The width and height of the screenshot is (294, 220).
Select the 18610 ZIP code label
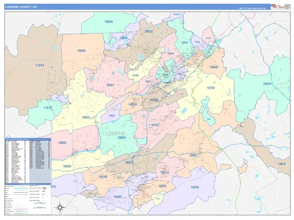pyautogui.click(x=282, y=164)
